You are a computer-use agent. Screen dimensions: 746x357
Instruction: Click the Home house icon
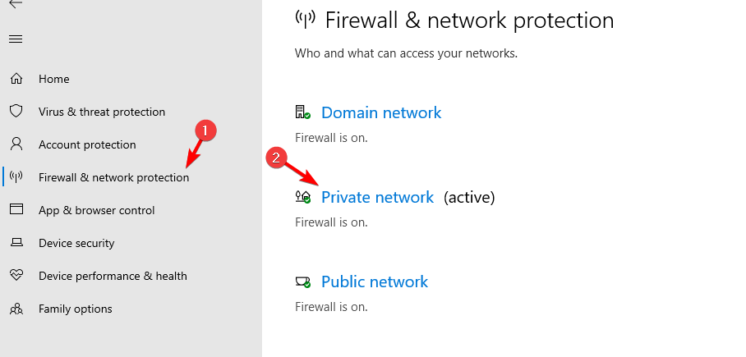(x=16, y=79)
